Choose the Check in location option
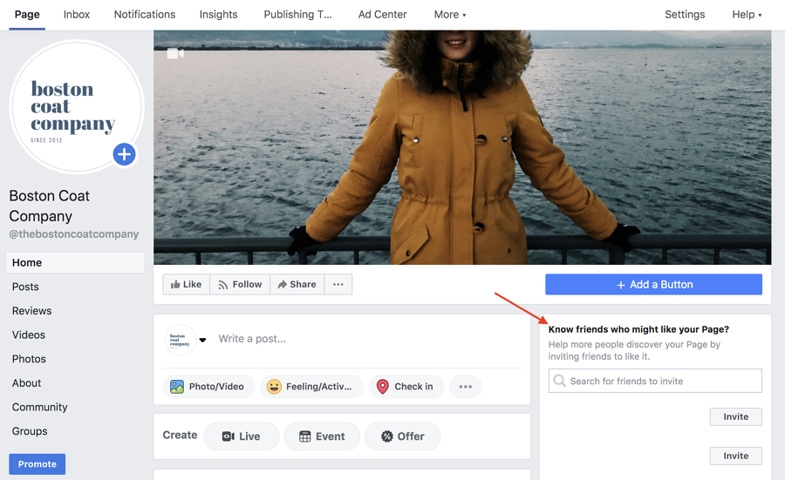Image resolution: width=785 pixels, height=480 pixels. click(x=406, y=387)
